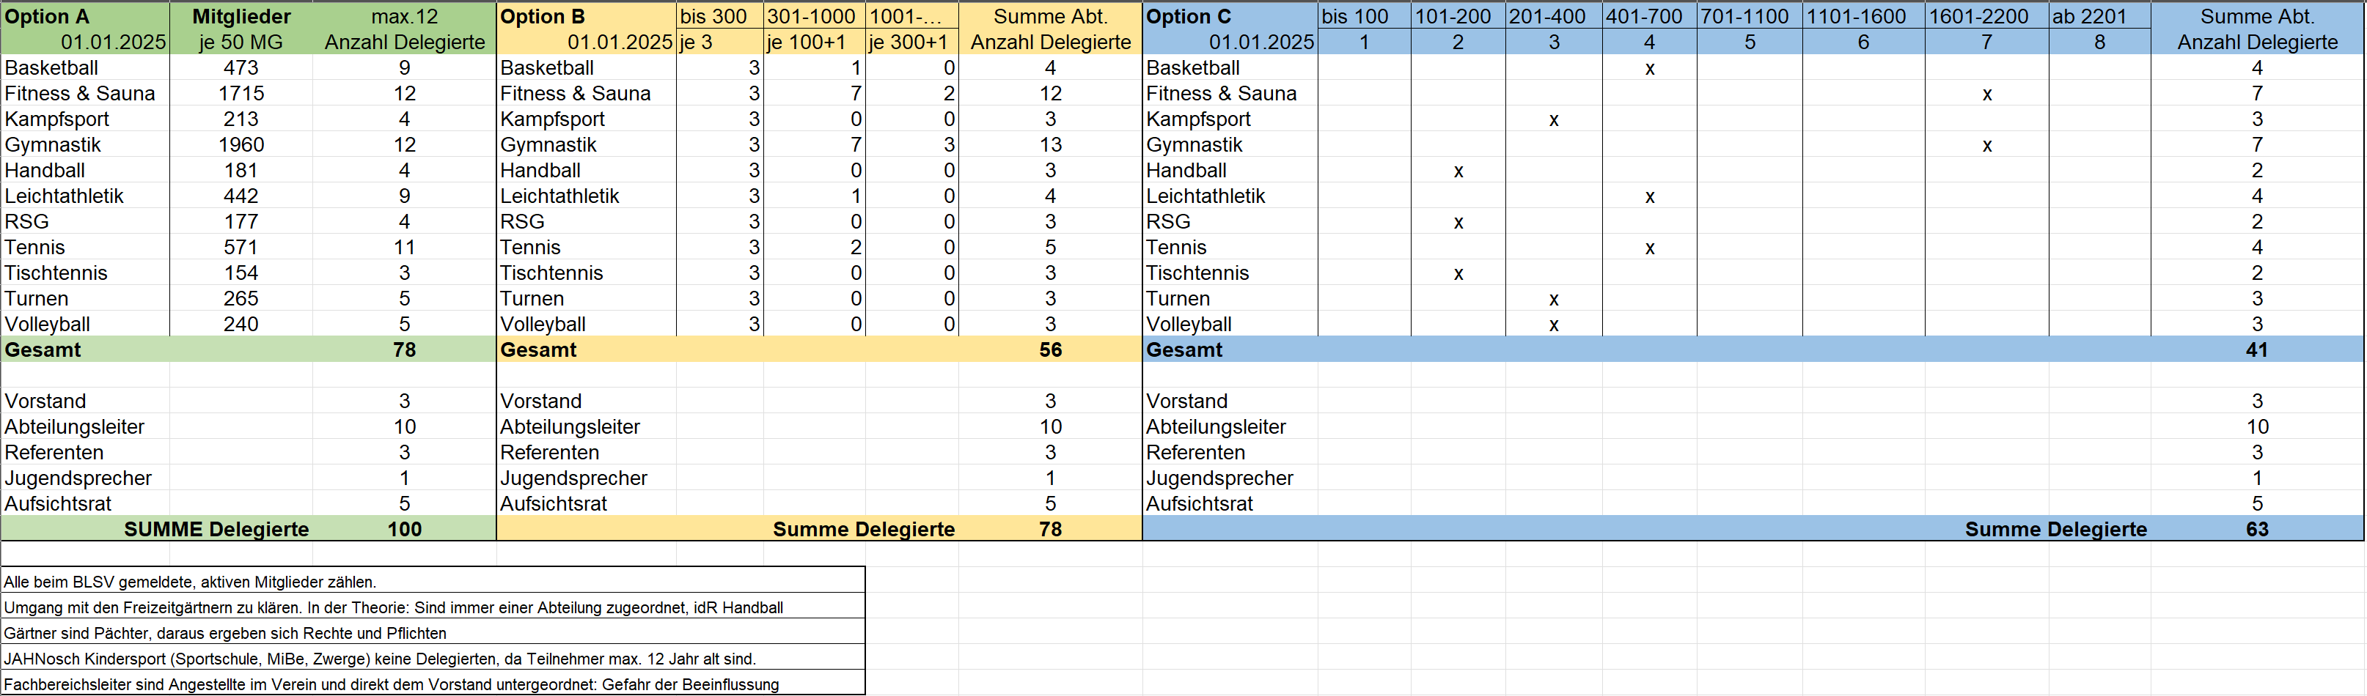Select Fitness & Sauna member count 1715
This screenshot has height=696, width=2367.
241,94
